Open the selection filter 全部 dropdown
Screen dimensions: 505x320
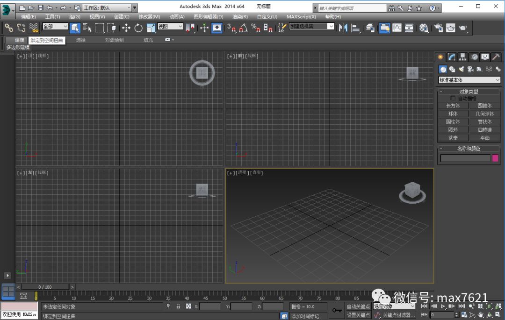pyautogui.click(x=55, y=26)
